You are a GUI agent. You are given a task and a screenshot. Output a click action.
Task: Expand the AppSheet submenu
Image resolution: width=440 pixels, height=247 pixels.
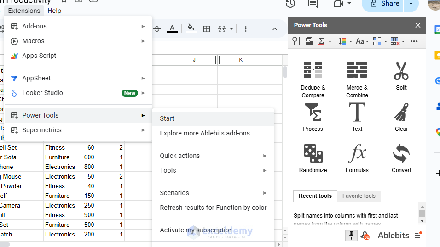point(78,78)
